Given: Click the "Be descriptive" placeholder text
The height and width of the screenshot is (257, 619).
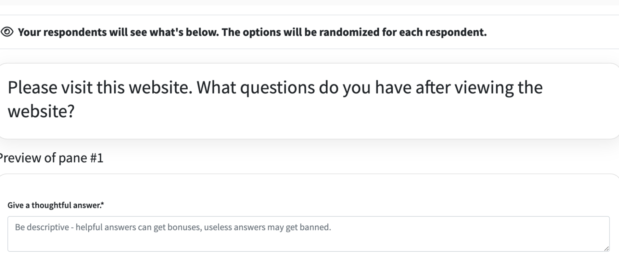Looking at the screenshot, I should pos(42,227).
